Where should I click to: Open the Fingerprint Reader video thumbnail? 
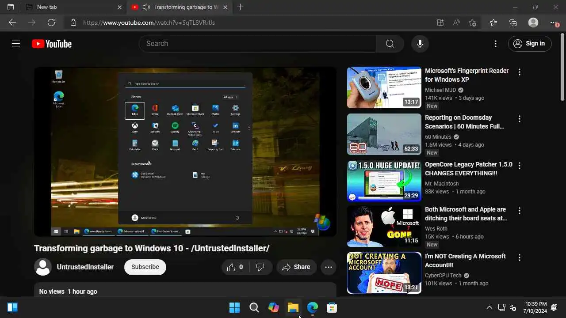(384, 87)
